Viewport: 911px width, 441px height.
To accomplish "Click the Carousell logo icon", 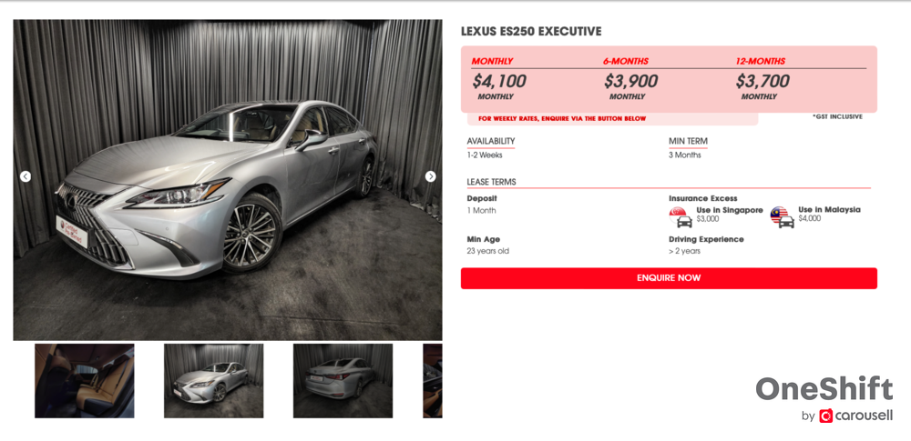I will point(825,416).
